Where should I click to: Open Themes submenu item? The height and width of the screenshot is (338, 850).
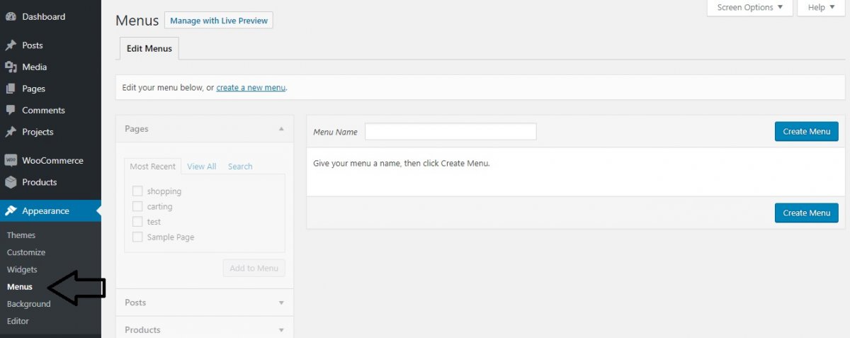(21, 235)
